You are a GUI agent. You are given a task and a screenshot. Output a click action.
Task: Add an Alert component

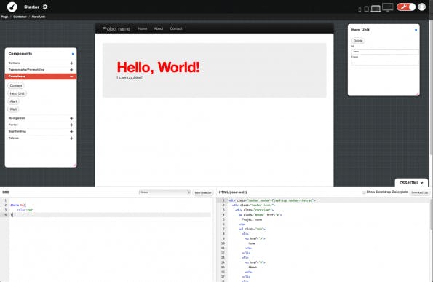pyautogui.click(x=14, y=101)
